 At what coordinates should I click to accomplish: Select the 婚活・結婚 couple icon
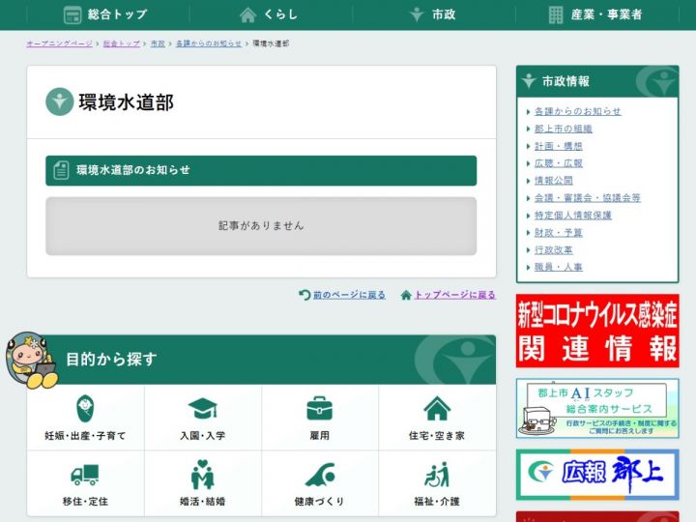point(202,475)
